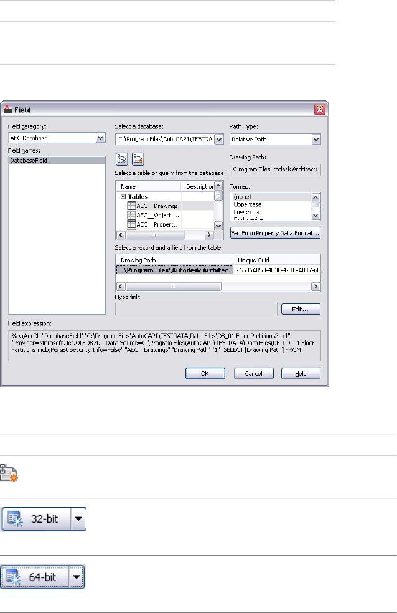397x613 pixels.
Task: Open the 64-bit button dropdown arrow
Action: [x=77, y=577]
